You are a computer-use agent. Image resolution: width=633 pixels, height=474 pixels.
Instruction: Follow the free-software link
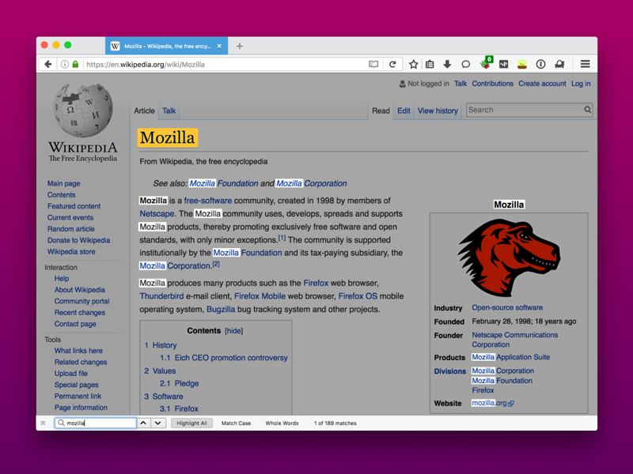tap(208, 201)
